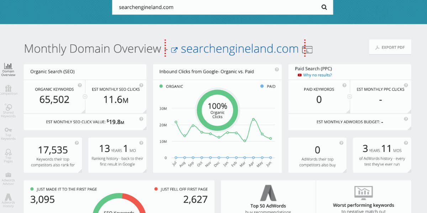Open Top 50 AdWords buy recommendations
The image size is (427, 213).
tap(268, 198)
